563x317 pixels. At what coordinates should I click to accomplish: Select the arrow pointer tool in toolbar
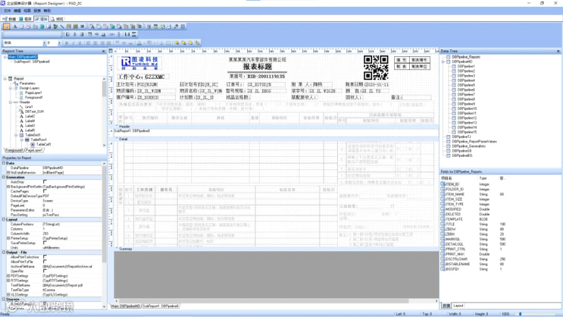[6, 26]
